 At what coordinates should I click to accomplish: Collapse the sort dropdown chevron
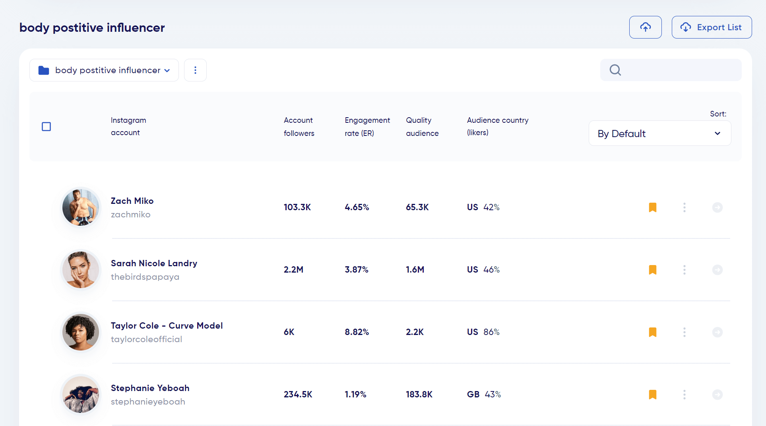click(718, 133)
